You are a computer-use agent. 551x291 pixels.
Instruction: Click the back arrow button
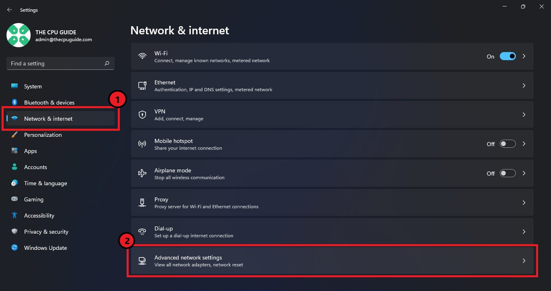click(x=10, y=10)
